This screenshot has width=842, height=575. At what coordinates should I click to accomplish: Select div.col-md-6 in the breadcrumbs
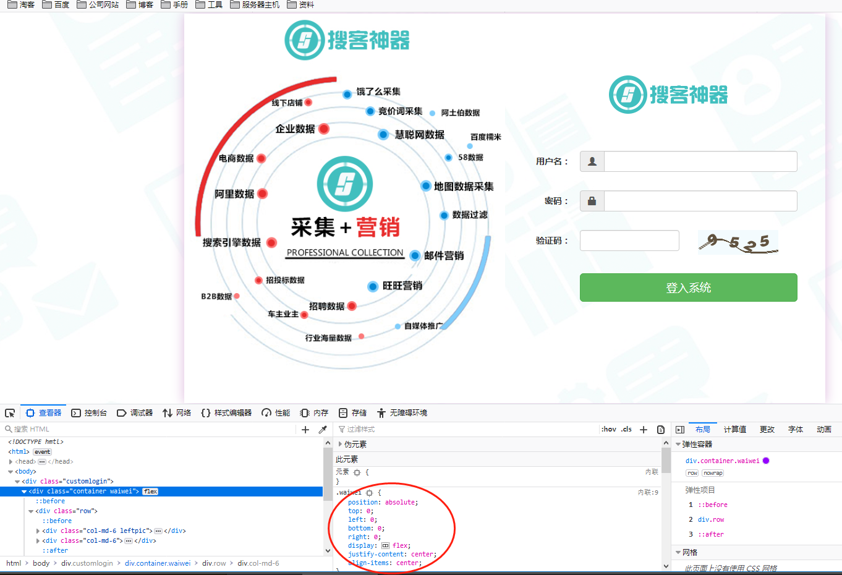tap(258, 563)
